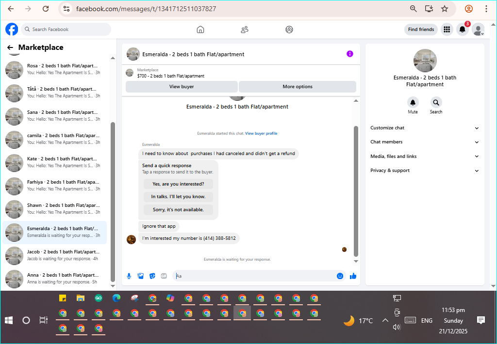Viewport: 497px width, 344px height.
Task: Open the volume speaker tray icon
Action: point(396,327)
